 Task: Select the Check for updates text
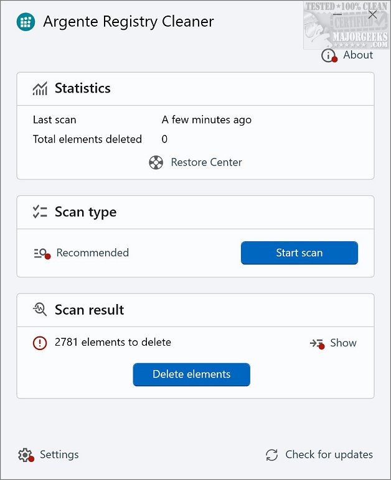click(x=329, y=455)
